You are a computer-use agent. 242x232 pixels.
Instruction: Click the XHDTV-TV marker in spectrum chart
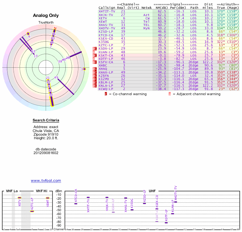point(176,202)
